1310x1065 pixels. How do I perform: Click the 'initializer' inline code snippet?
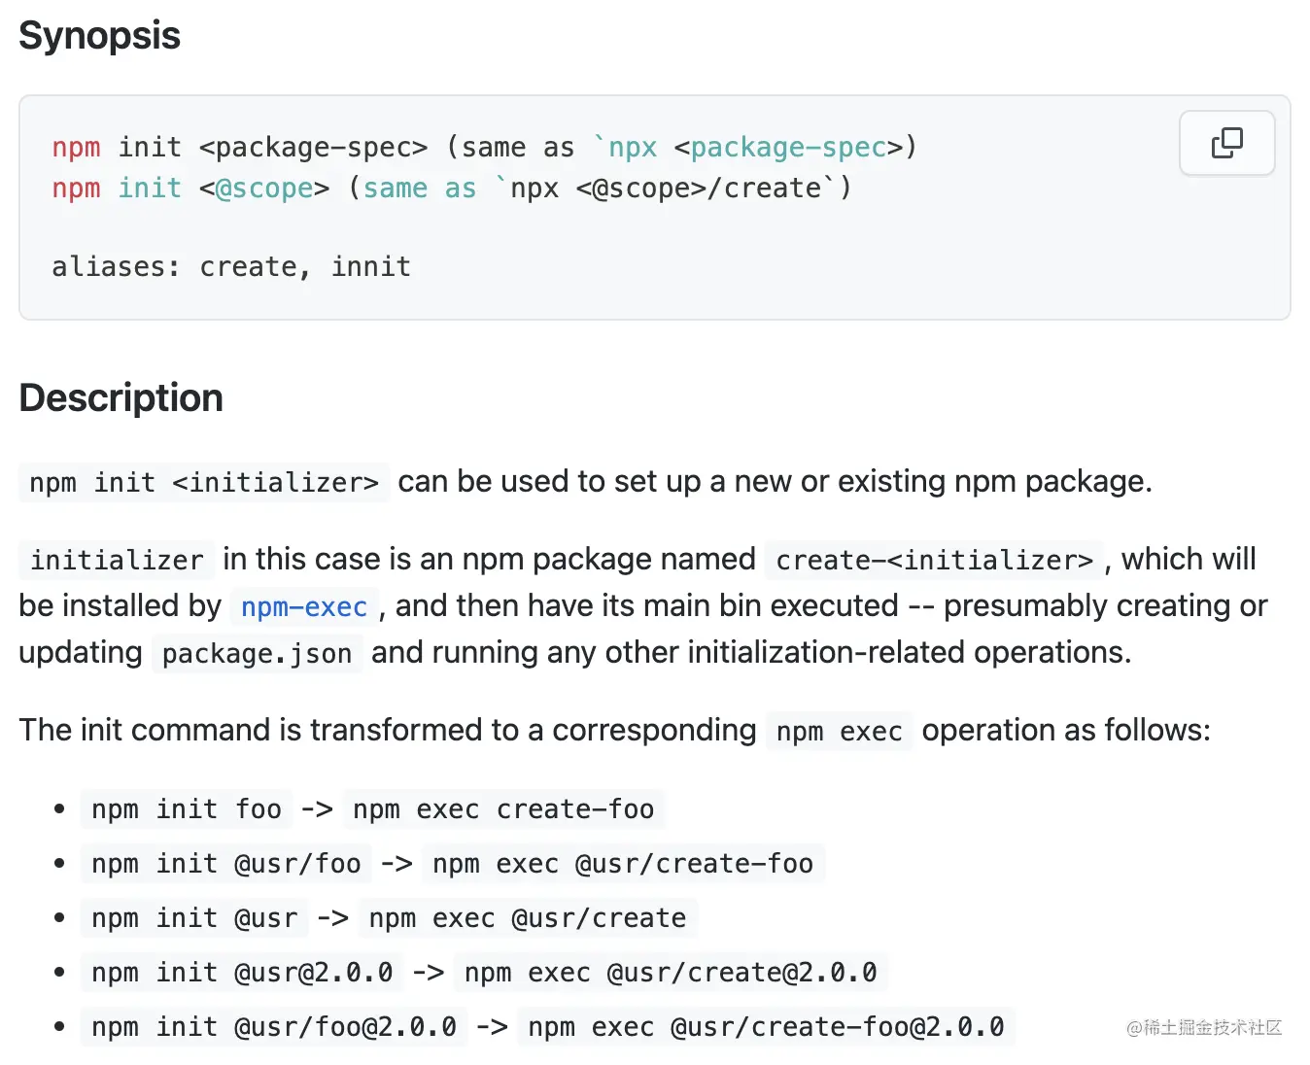click(x=117, y=561)
